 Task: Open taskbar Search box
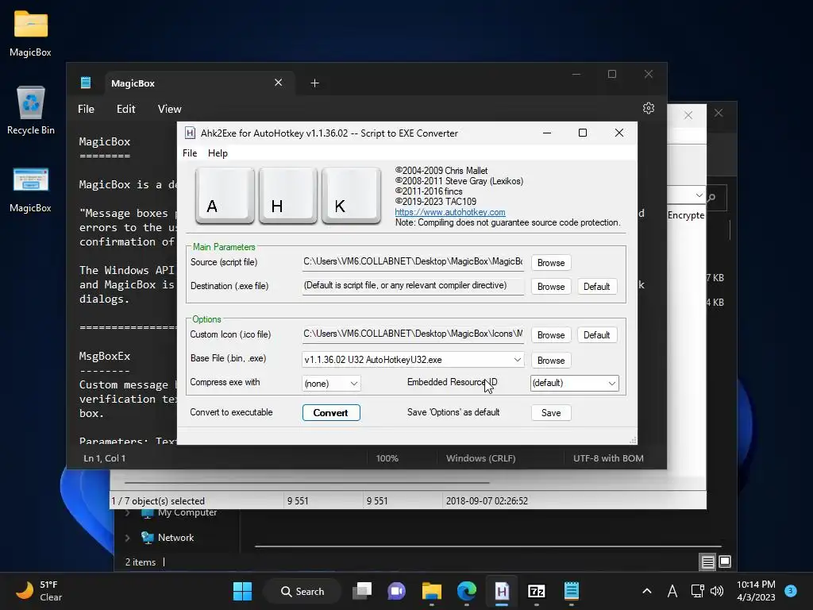pyautogui.click(x=302, y=591)
